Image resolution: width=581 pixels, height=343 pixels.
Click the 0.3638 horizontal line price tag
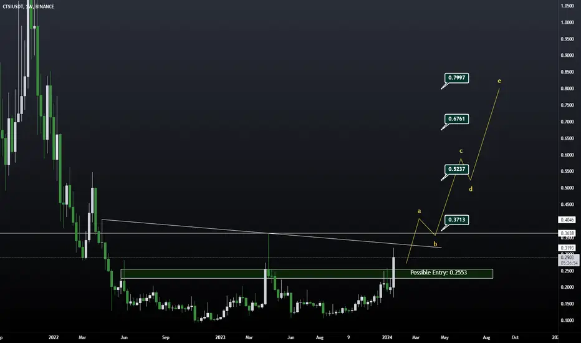567,233
